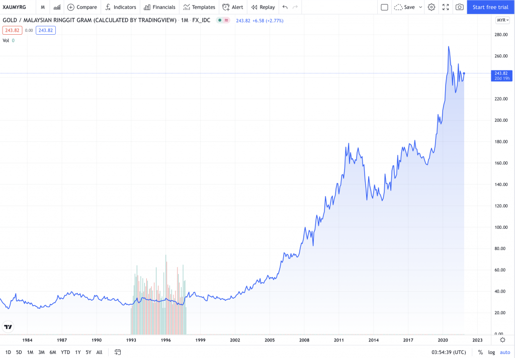515x358 pixels.
Task: Toggle percent scale mode
Action: pos(480,352)
